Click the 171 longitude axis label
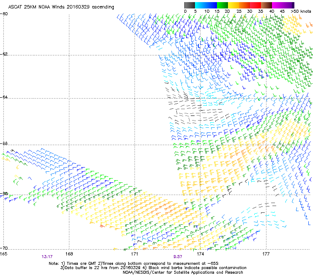313x275 pixels. coord(135,254)
